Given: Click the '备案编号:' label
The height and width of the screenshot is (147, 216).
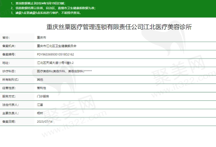Looking at the screenshot, I should [9, 54].
